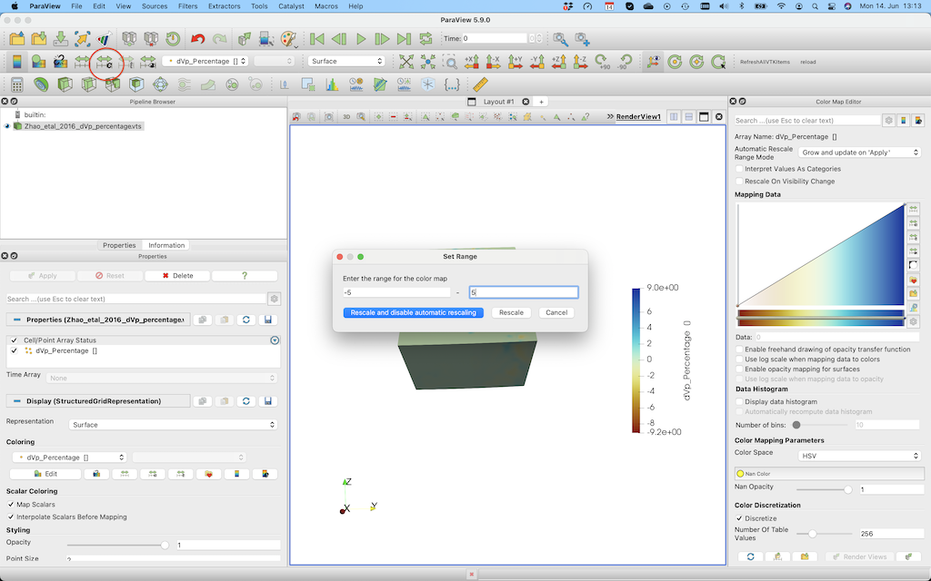Click the circled Rescale to Custom Range icon
931x581 pixels.
coord(106,62)
